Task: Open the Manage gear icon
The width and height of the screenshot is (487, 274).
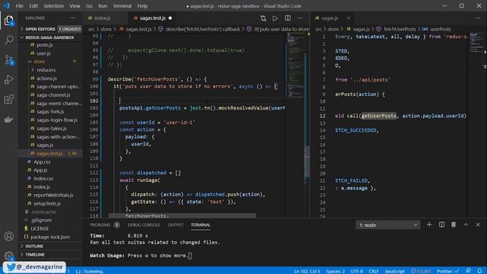Action: pyautogui.click(x=8, y=256)
